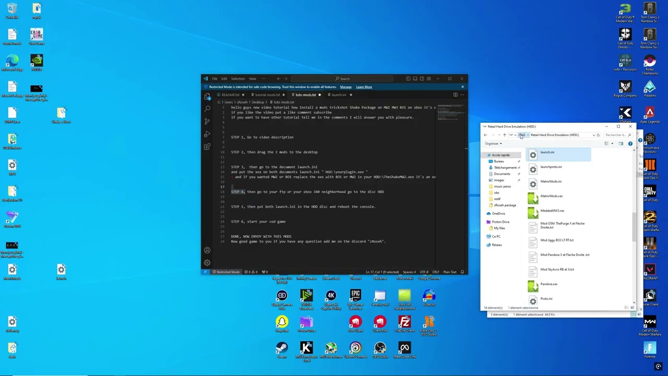Image resolution: width=668 pixels, height=376 pixels.
Task: Open Audacity desktop shortcut
Action: [429, 299]
